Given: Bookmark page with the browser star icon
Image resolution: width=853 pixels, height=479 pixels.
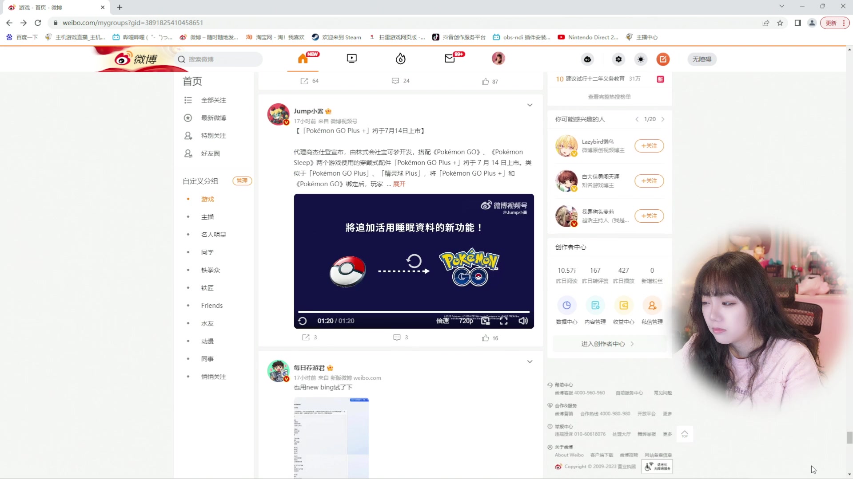Looking at the screenshot, I should [x=780, y=23].
